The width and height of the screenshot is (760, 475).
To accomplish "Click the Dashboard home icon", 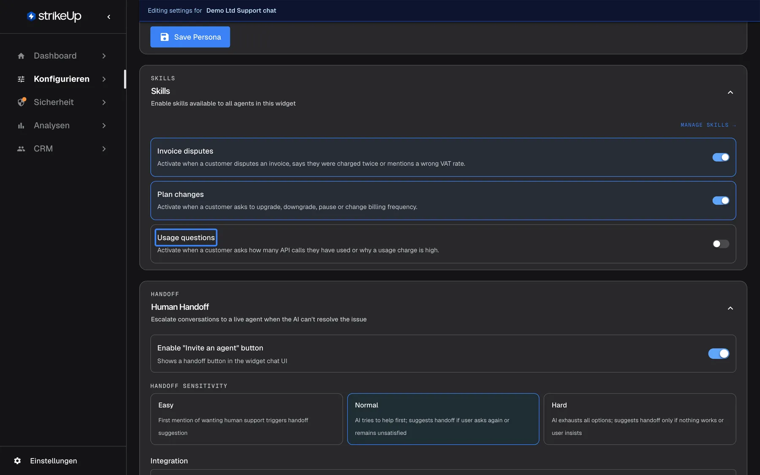I will pyautogui.click(x=21, y=56).
